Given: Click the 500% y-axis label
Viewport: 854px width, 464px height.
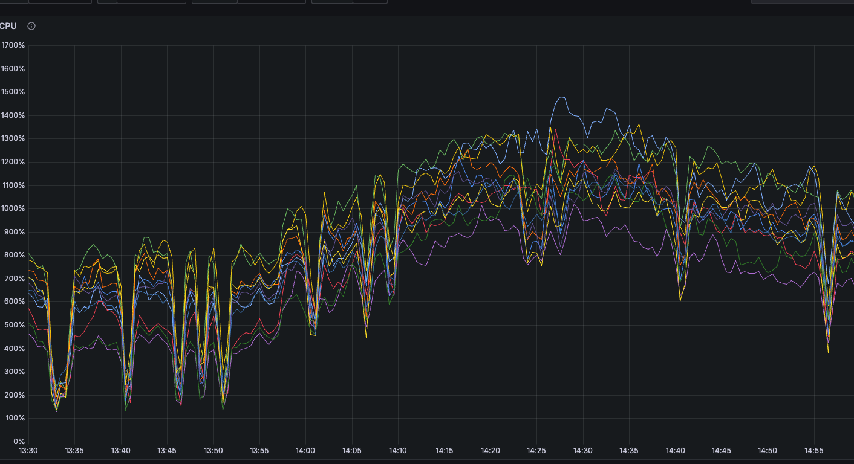Looking at the screenshot, I should click(15, 325).
